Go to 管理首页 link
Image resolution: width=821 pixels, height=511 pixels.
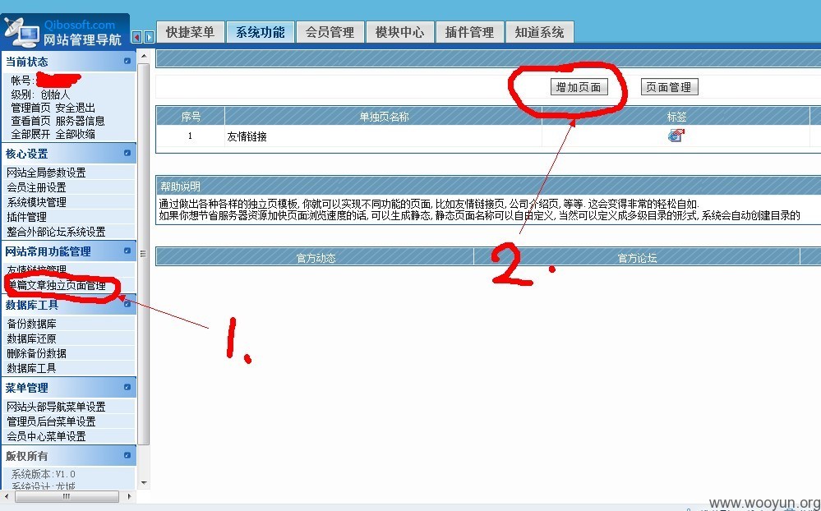(30, 108)
